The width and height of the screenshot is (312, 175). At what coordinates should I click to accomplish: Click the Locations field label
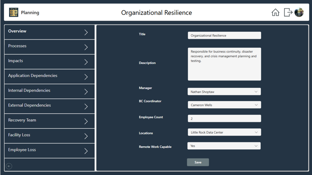click(x=146, y=133)
